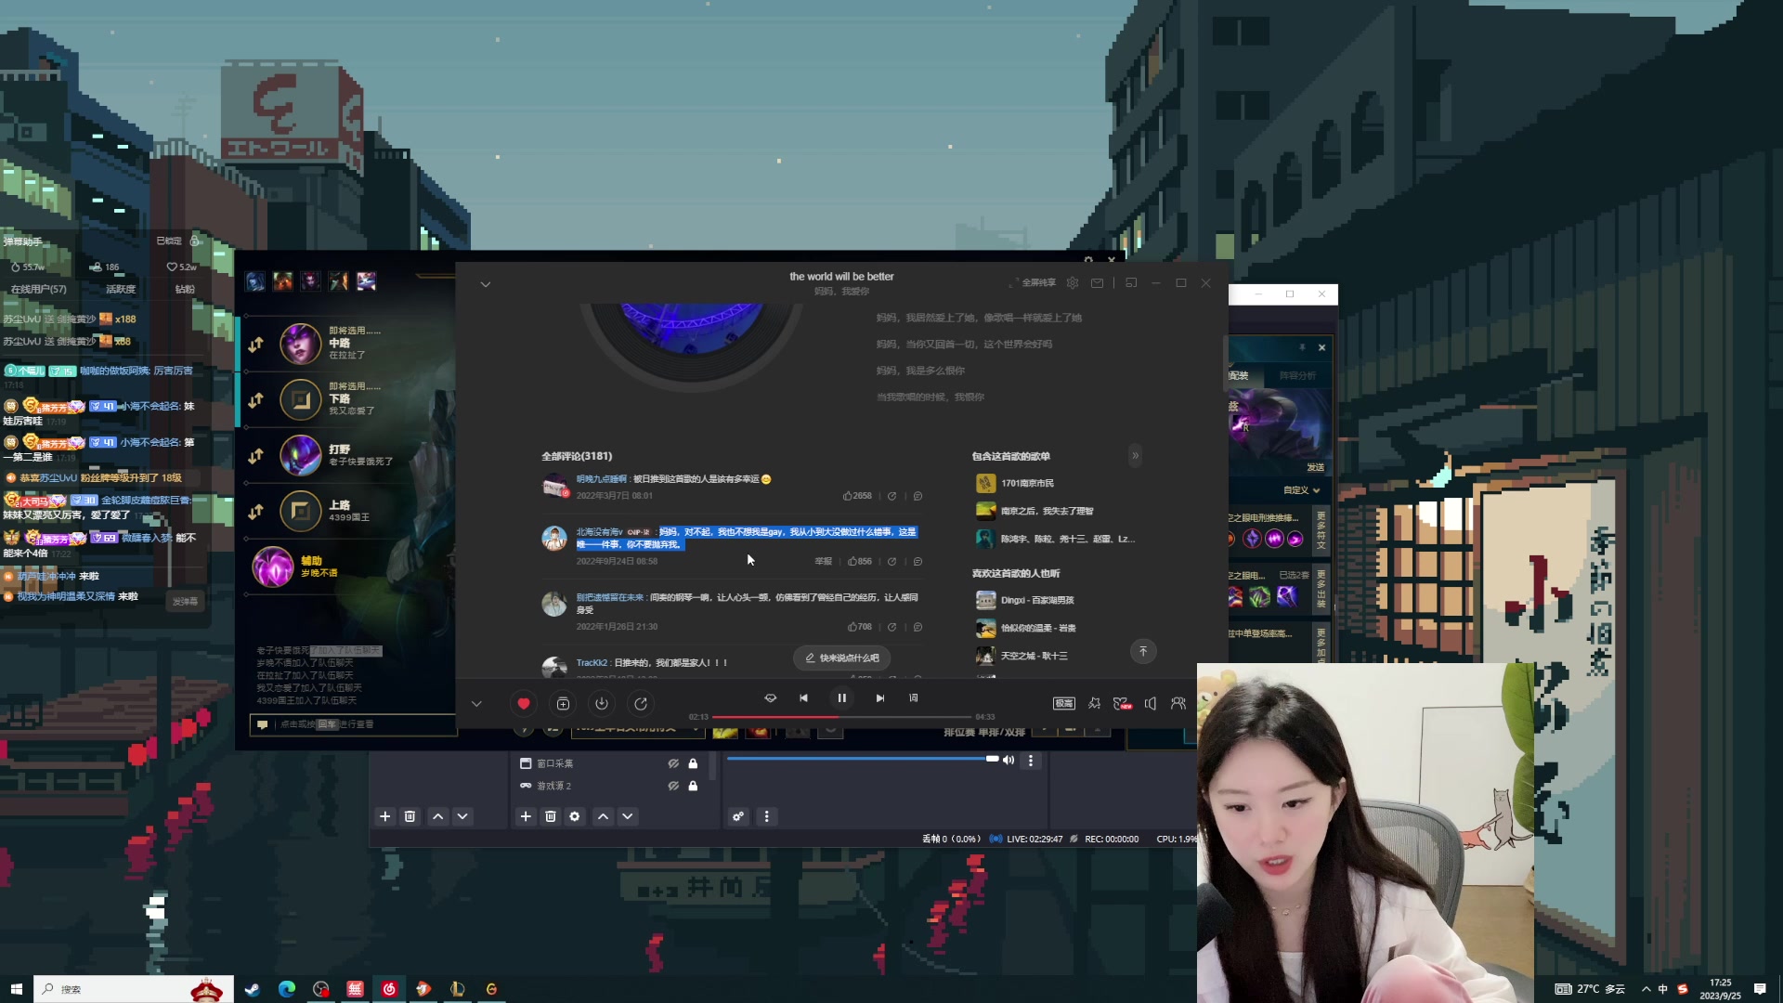Switch to the 钻粉 tab in danmaku helper

[x=185, y=289]
